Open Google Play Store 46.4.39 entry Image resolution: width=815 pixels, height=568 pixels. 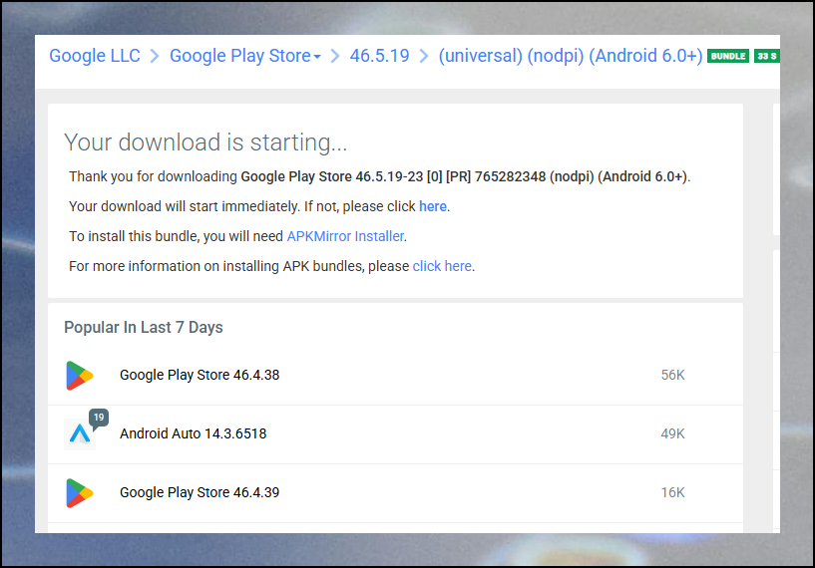(200, 492)
